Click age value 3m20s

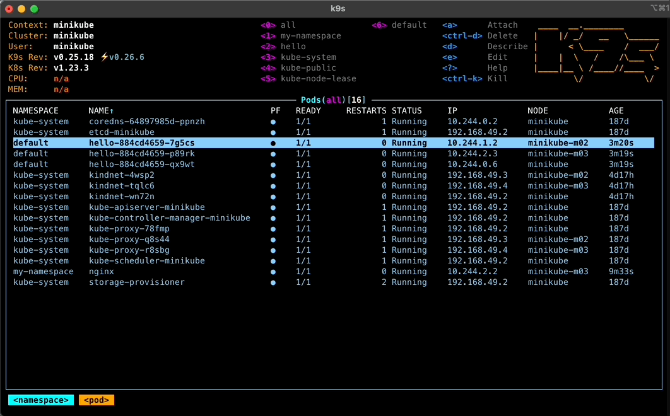tap(621, 143)
